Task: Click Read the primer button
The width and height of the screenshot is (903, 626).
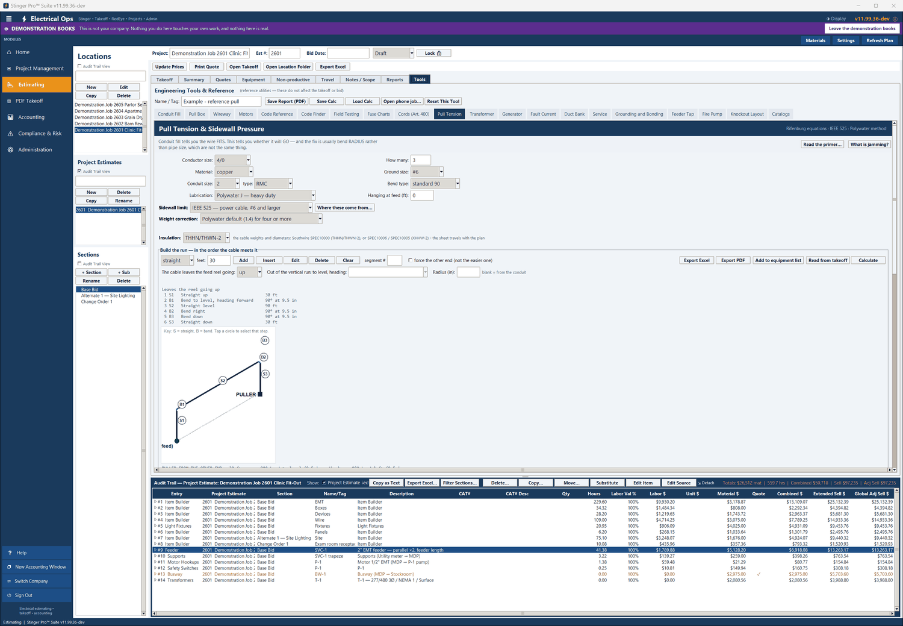Action: coord(822,145)
